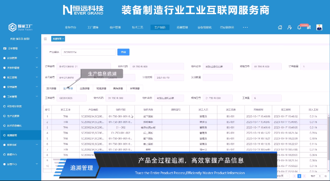Click the 加工工序 column header

point(66,110)
